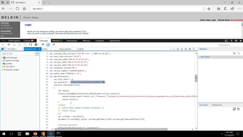Screen dimensions: 243x137
Task: Click the filter options icon beside filter box
Action: coord(37,54)
